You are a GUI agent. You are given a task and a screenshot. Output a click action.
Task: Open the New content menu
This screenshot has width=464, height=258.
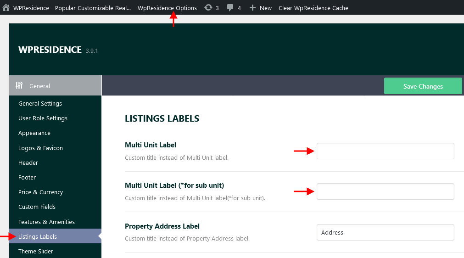pyautogui.click(x=265, y=8)
